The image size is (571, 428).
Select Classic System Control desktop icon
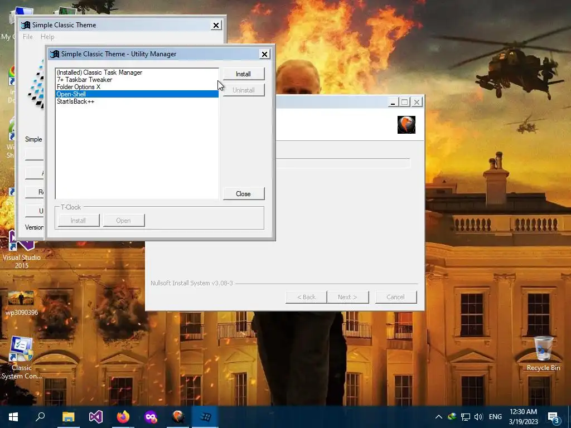(x=22, y=358)
